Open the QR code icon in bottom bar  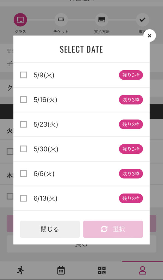pyautogui.click(x=102, y=270)
